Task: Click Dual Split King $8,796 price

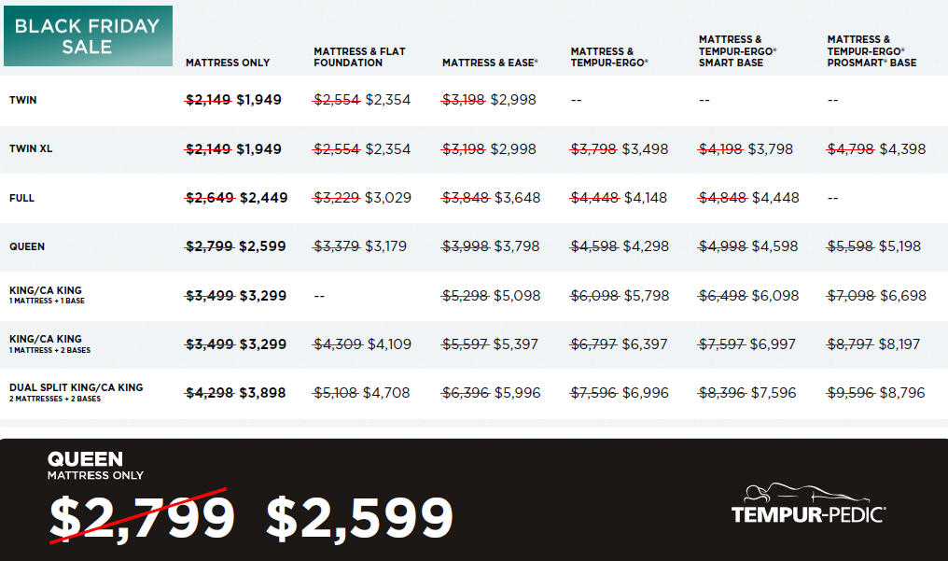Action: (899, 393)
